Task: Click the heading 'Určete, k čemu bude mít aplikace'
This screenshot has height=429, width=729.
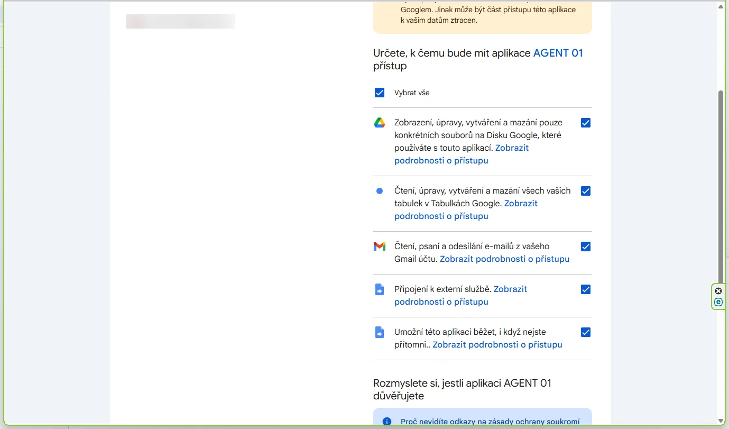Action: (x=452, y=53)
